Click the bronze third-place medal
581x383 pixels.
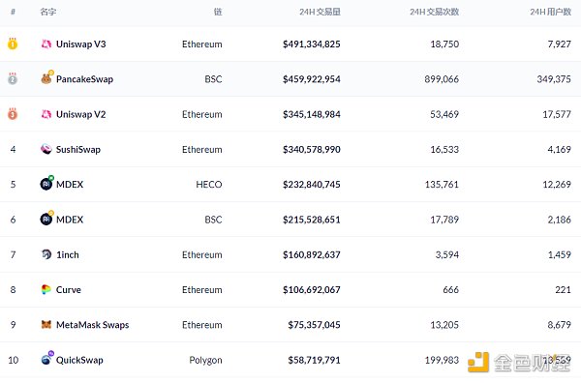pos(13,114)
